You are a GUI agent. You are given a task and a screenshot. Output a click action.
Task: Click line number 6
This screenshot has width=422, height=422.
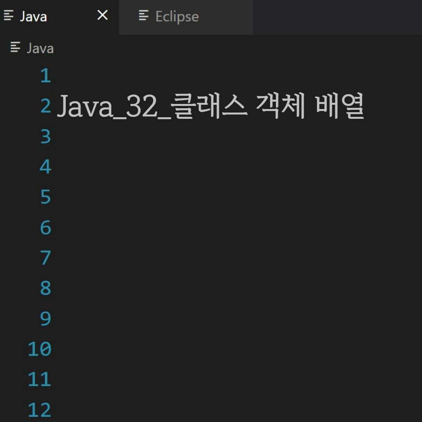tap(46, 228)
